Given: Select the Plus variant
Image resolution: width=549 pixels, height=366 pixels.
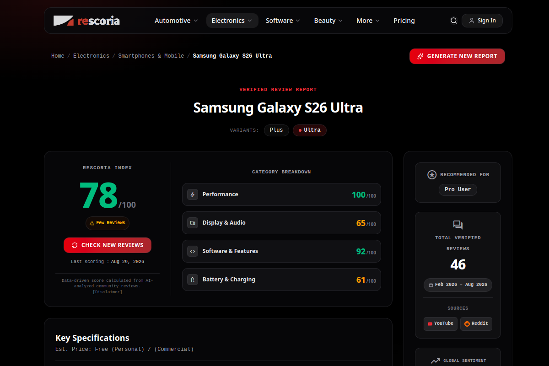Looking at the screenshot, I should coord(276,130).
